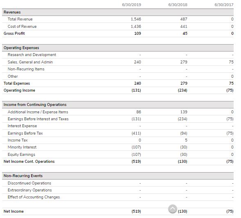Select Earnings Before Interest and Taxes row
Viewport: 241px width, 218px height.
click(118, 119)
